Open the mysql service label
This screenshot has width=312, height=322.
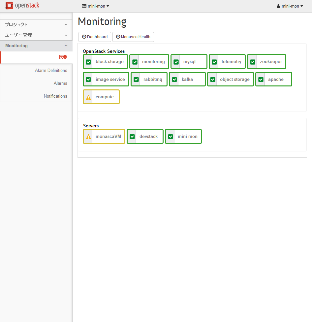point(189,62)
